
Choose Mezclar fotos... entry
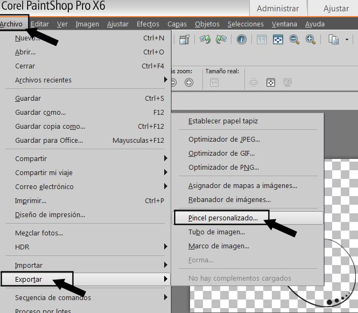tap(86, 233)
